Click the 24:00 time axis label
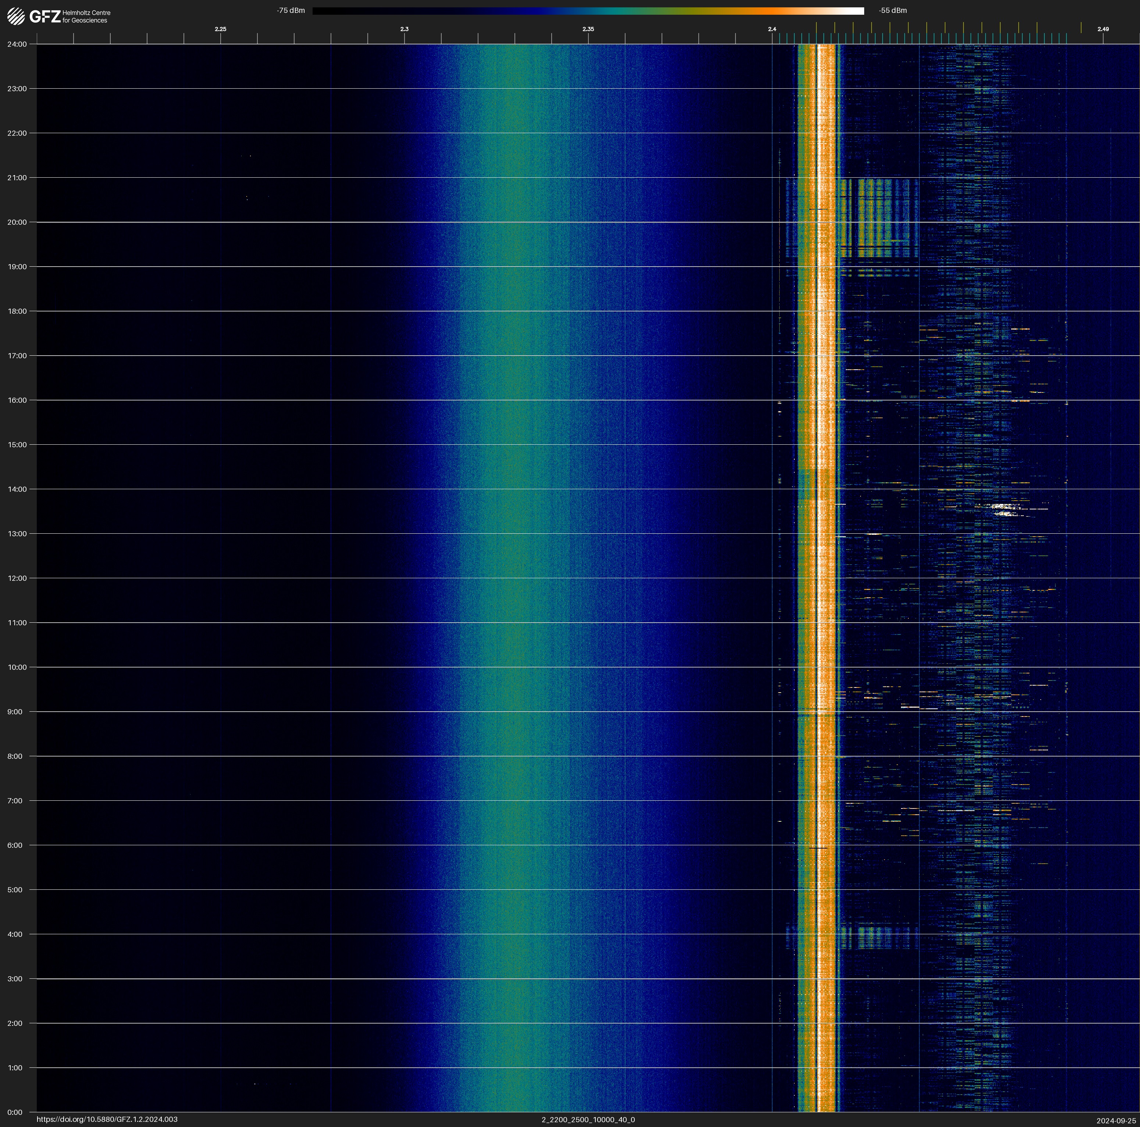 coord(17,44)
